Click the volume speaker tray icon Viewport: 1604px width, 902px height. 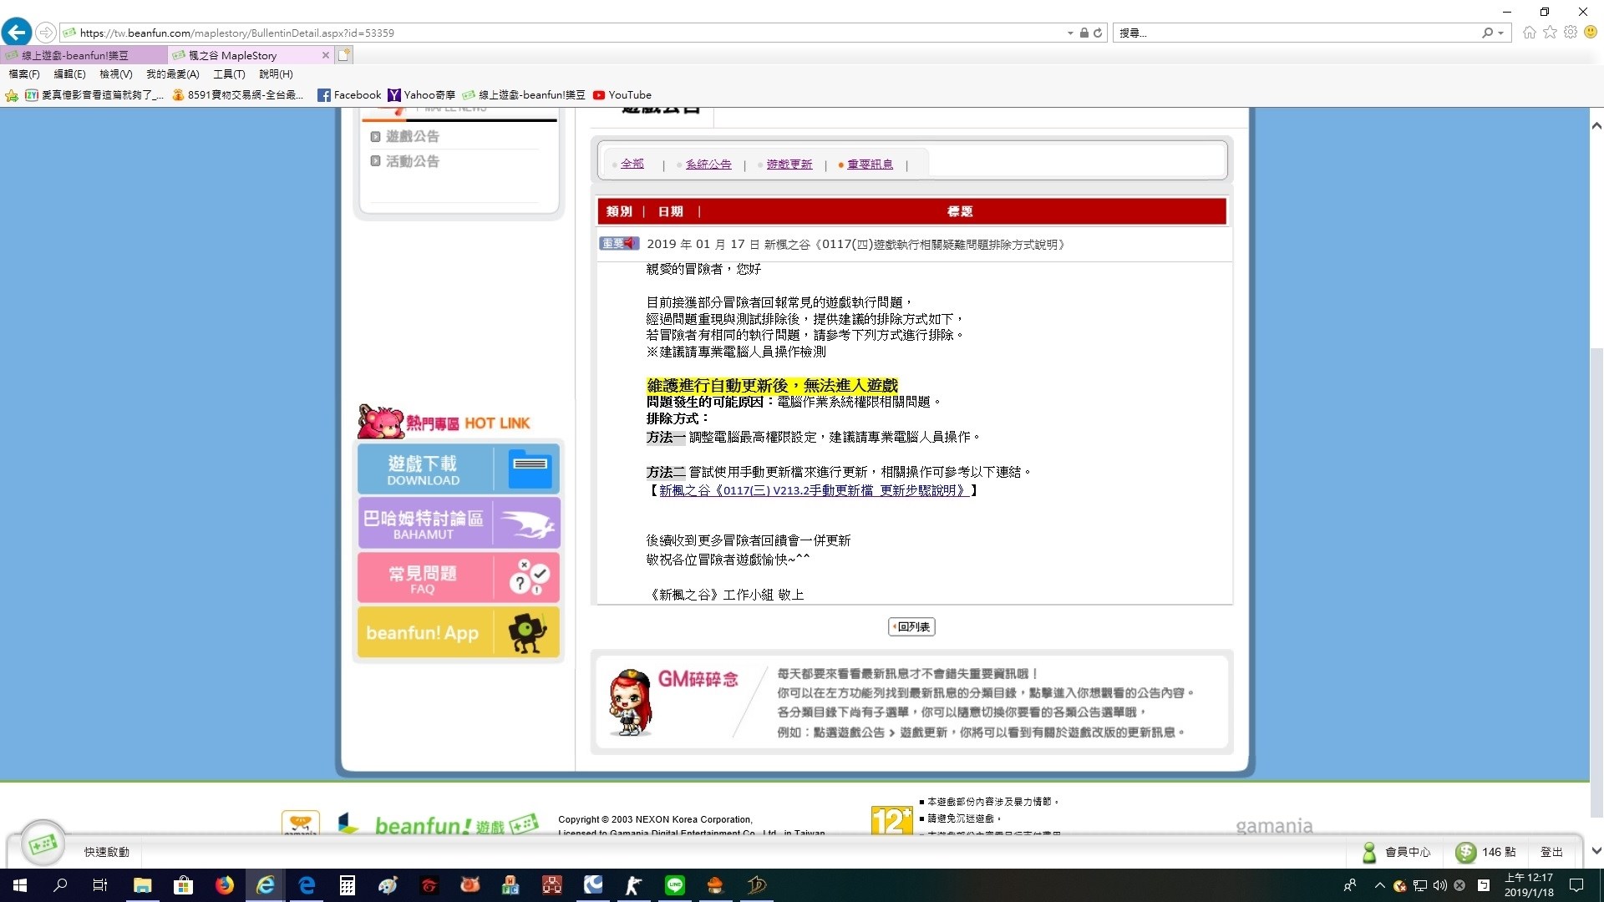(1439, 885)
